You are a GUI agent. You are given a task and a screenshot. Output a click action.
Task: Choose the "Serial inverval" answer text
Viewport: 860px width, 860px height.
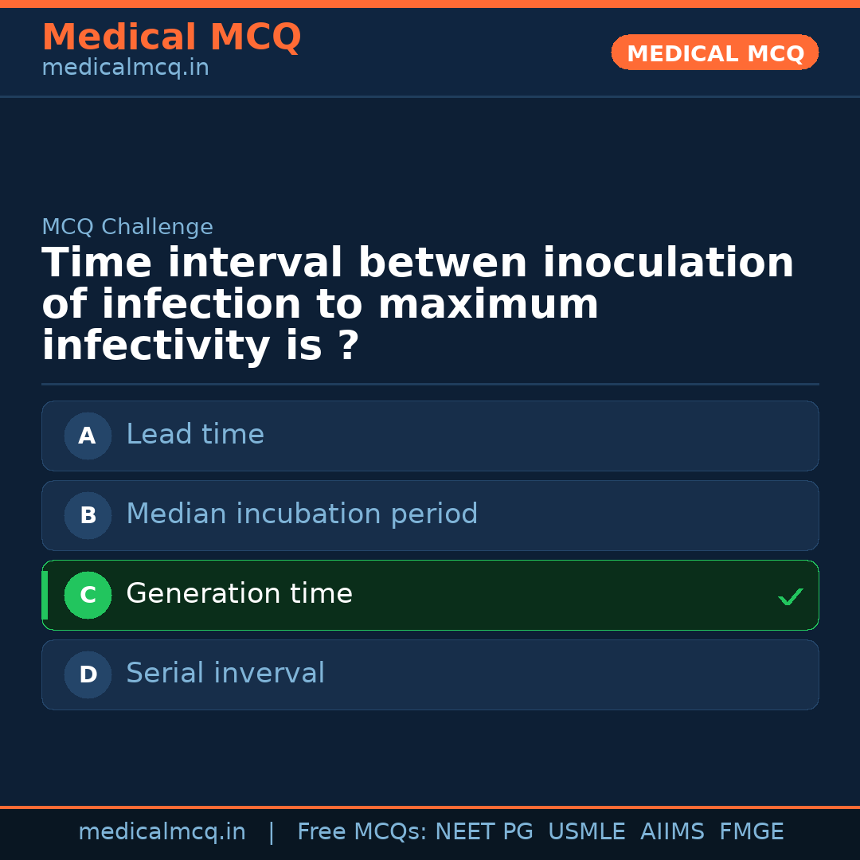click(225, 674)
